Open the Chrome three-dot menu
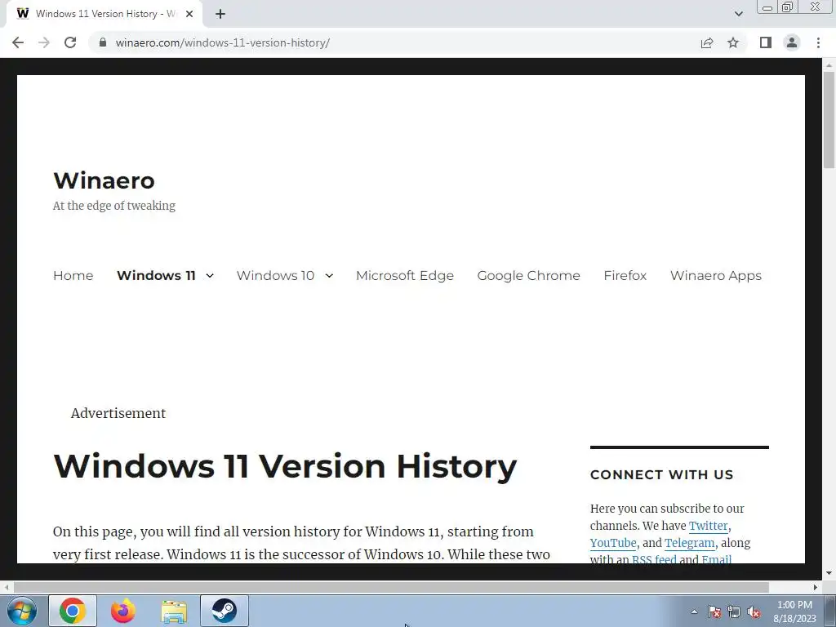 (818, 42)
